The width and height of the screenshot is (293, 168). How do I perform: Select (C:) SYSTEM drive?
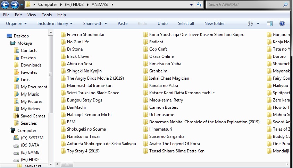point(32,138)
